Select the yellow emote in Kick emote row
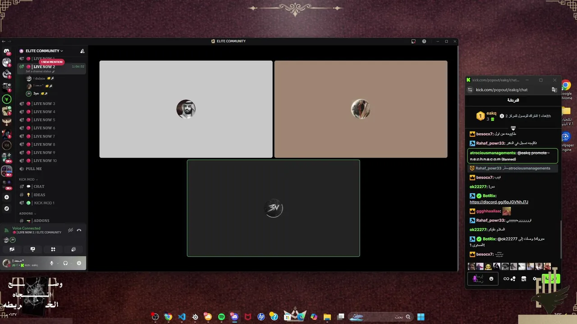577x324 pixels. 488,266
